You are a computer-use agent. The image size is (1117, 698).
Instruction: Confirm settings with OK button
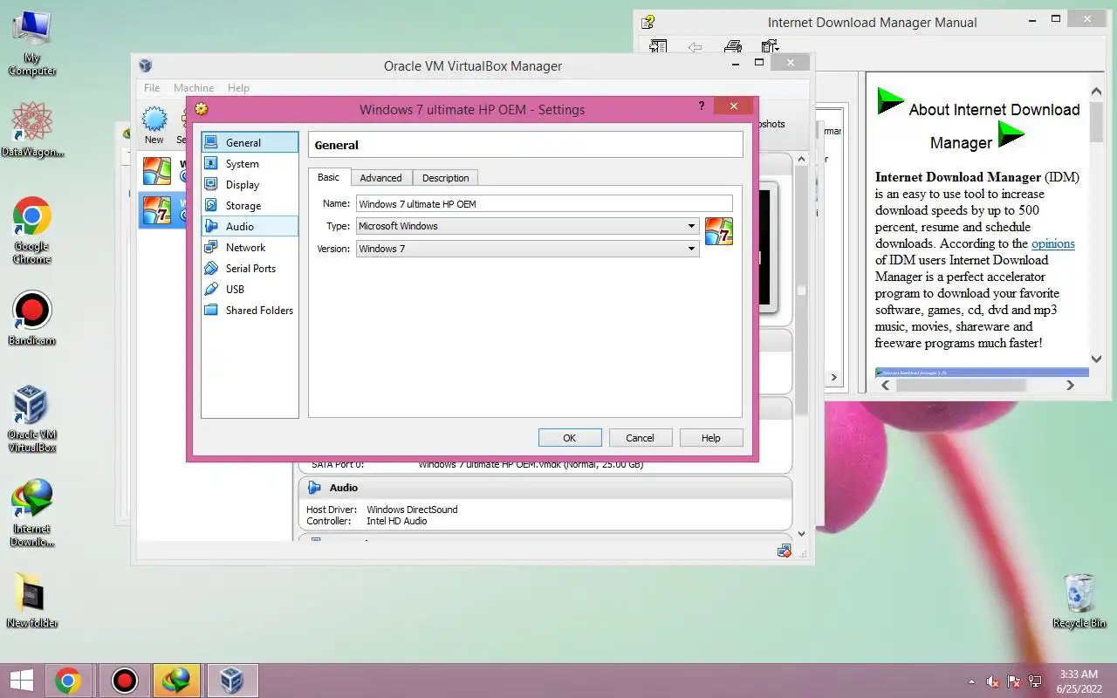(570, 438)
